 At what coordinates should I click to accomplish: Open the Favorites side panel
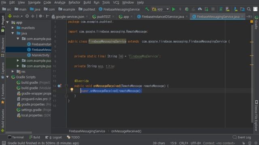(3, 94)
